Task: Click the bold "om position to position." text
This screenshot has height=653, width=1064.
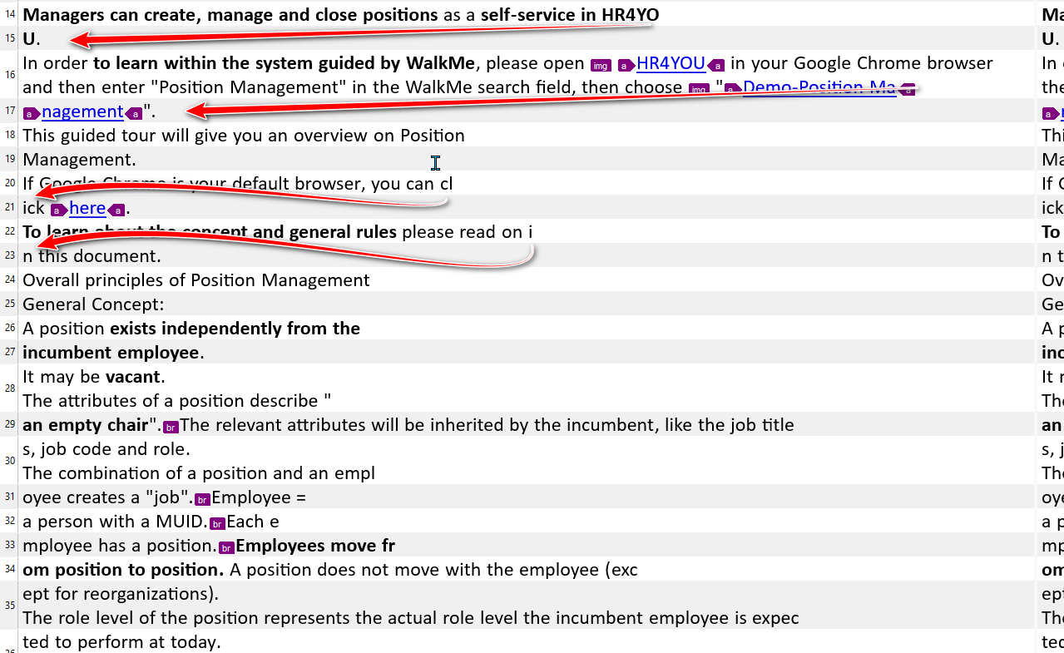Action: tap(123, 570)
